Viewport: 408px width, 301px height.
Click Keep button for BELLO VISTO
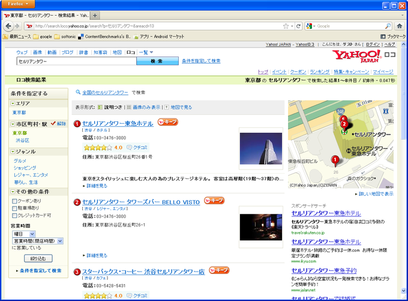point(214,201)
